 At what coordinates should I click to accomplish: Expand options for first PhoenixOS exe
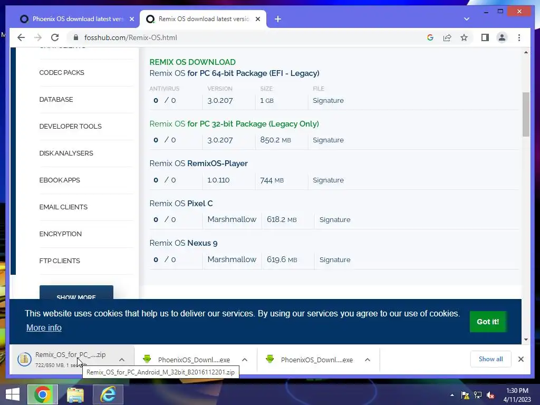(245, 360)
